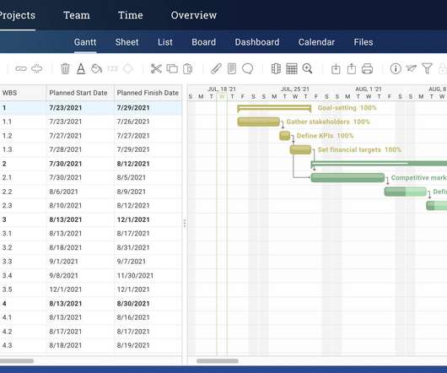Click the unlink tasks icon
447x373 pixels.
click(x=37, y=68)
